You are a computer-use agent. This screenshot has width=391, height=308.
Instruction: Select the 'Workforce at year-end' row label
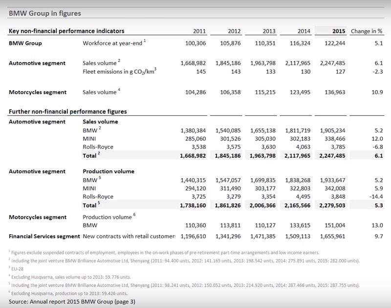coord(112,43)
